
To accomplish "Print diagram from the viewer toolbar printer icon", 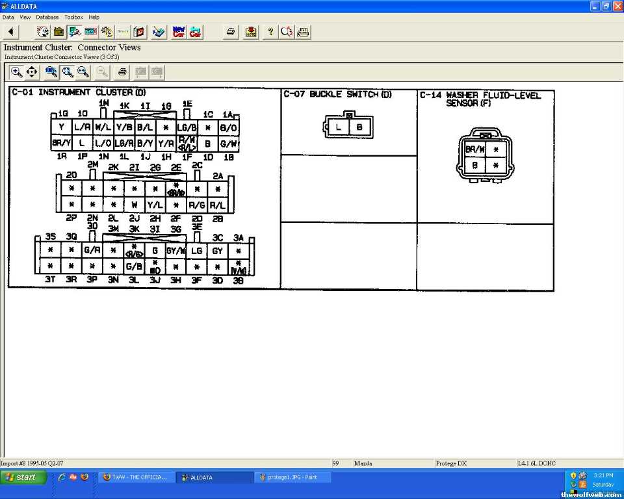I will click(122, 72).
